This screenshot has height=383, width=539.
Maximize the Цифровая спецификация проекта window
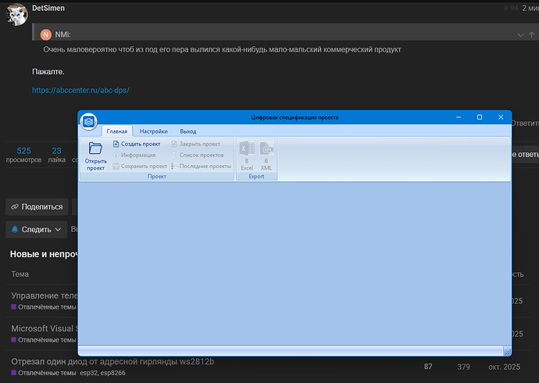point(480,117)
